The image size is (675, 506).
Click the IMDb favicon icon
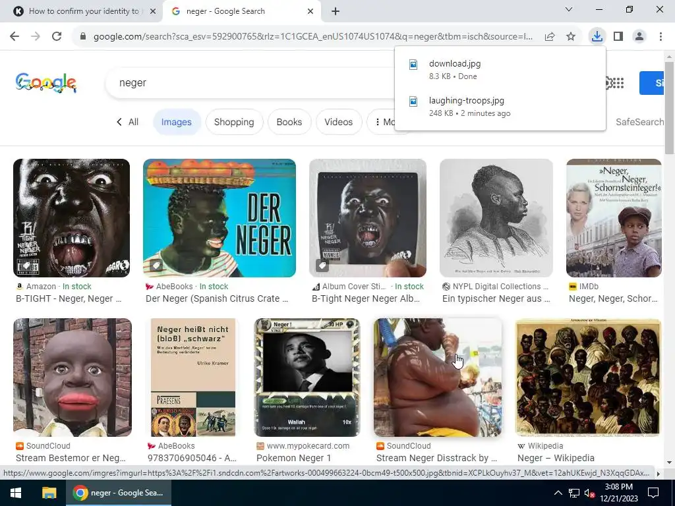click(573, 286)
